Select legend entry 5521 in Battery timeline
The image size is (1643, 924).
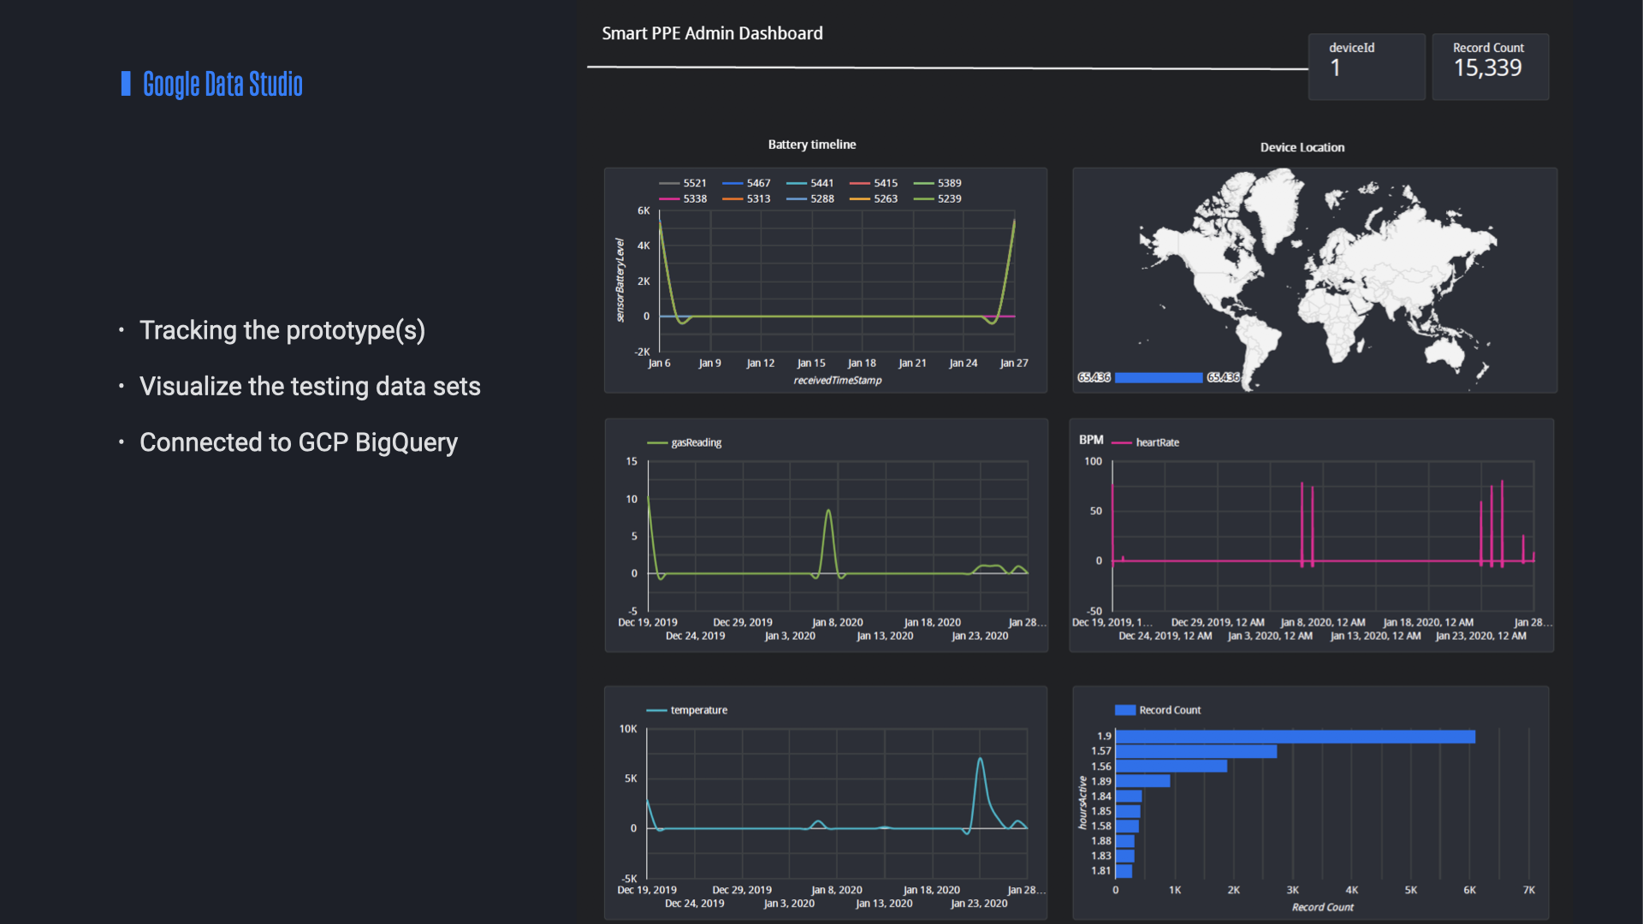[683, 183]
